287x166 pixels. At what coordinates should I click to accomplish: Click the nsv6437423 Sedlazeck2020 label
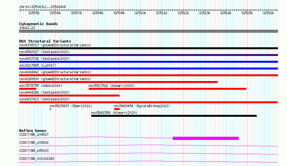pyautogui.click(x=45, y=99)
